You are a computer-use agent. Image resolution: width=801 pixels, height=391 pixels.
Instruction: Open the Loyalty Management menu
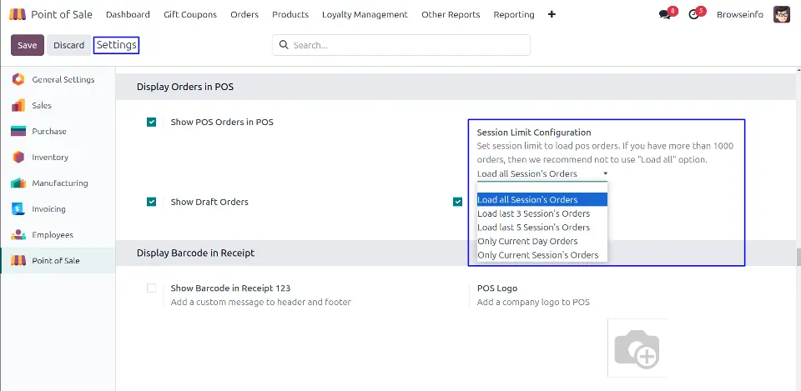click(x=365, y=14)
